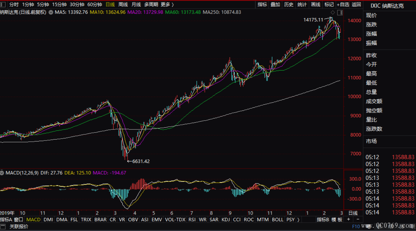Screen dimensions: 416x231
Task: Switch to 周线 weekly chart
Action: tap(123, 5)
